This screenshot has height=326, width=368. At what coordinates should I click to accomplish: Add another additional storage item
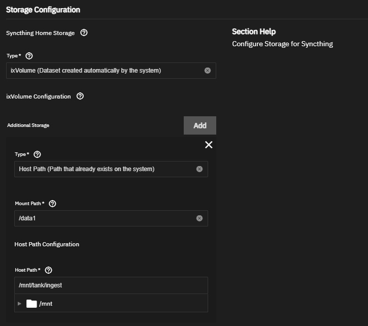coord(199,125)
